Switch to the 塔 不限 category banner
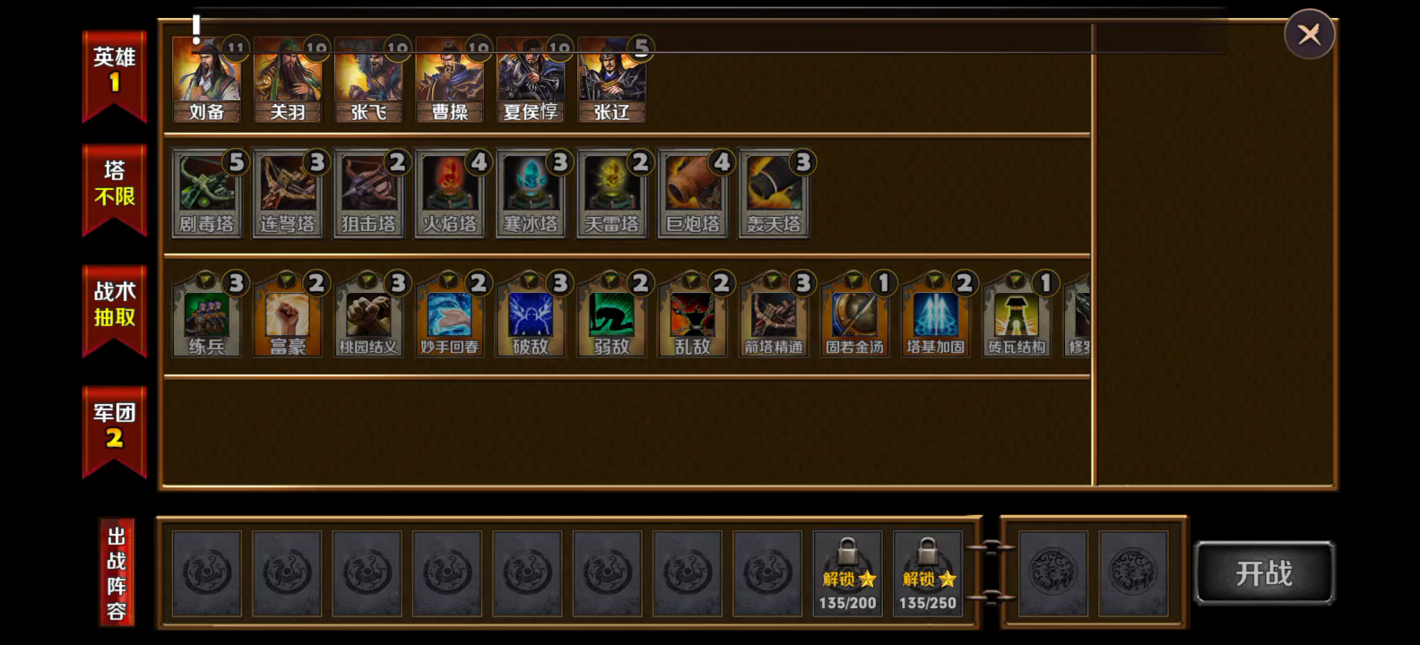Image resolution: width=1420 pixels, height=645 pixels. click(115, 190)
